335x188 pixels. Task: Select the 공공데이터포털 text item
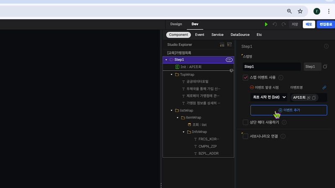pos(198,81)
